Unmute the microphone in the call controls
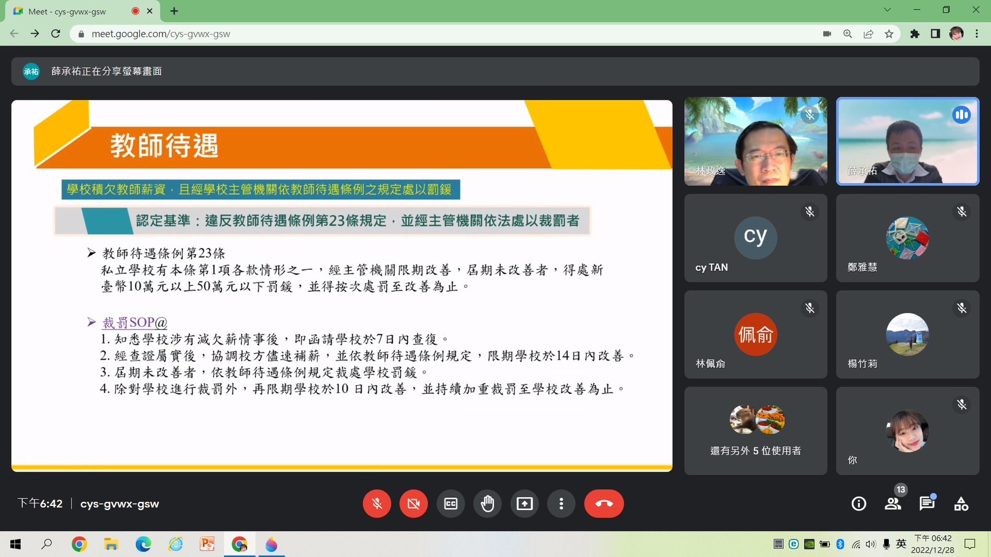 [377, 504]
